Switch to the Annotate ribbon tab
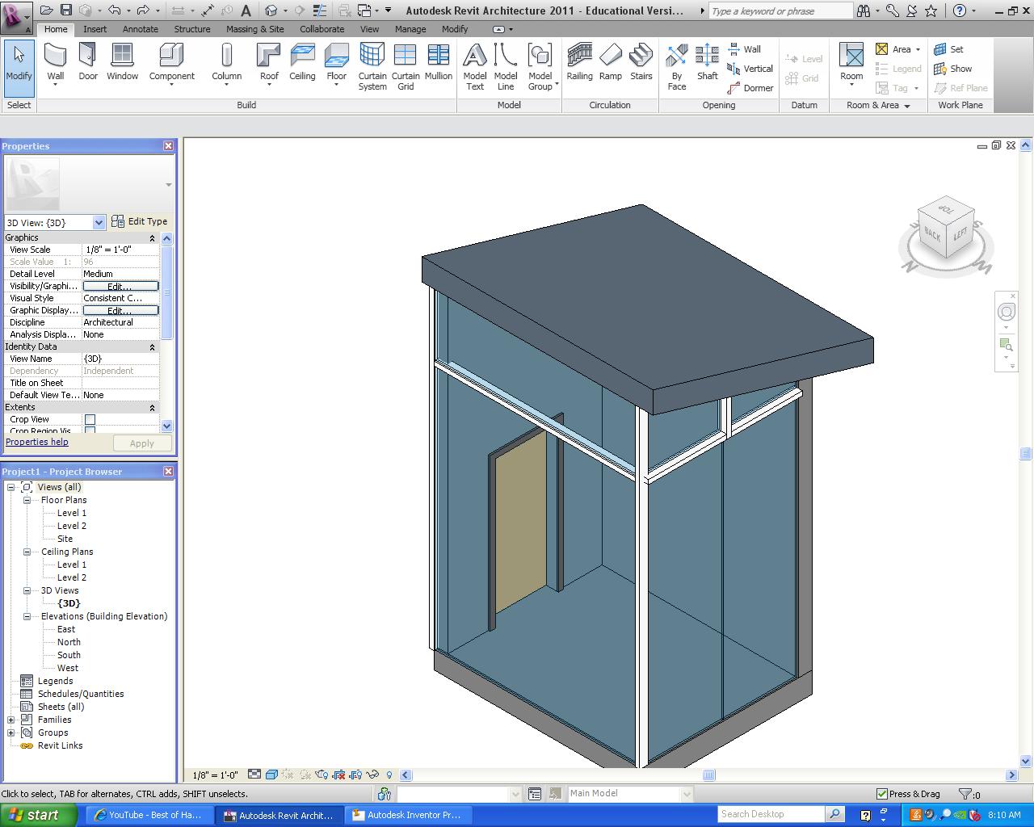 pyautogui.click(x=140, y=29)
